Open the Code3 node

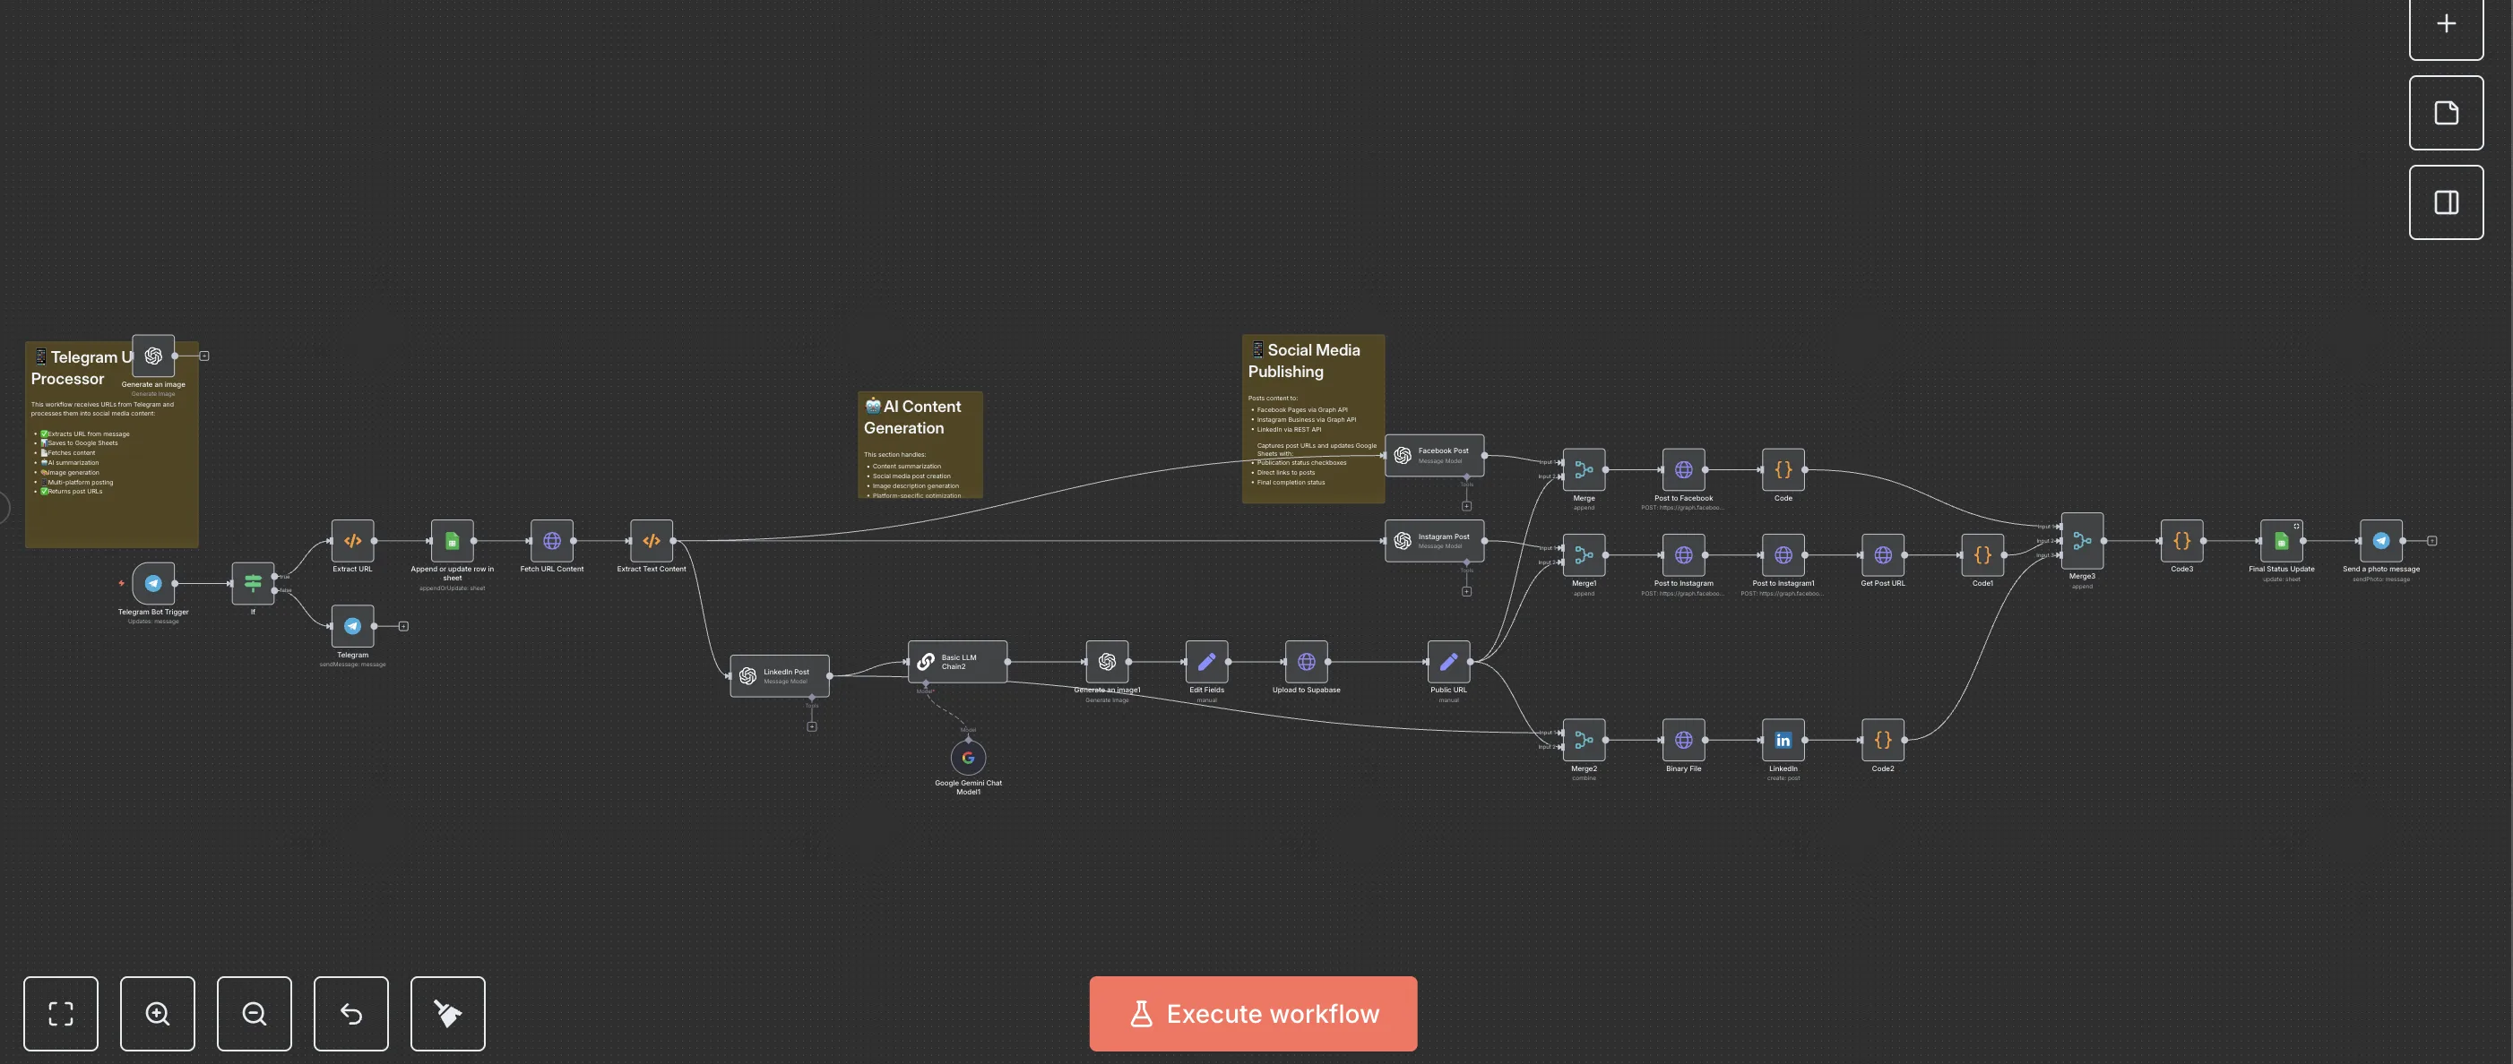(2181, 540)
